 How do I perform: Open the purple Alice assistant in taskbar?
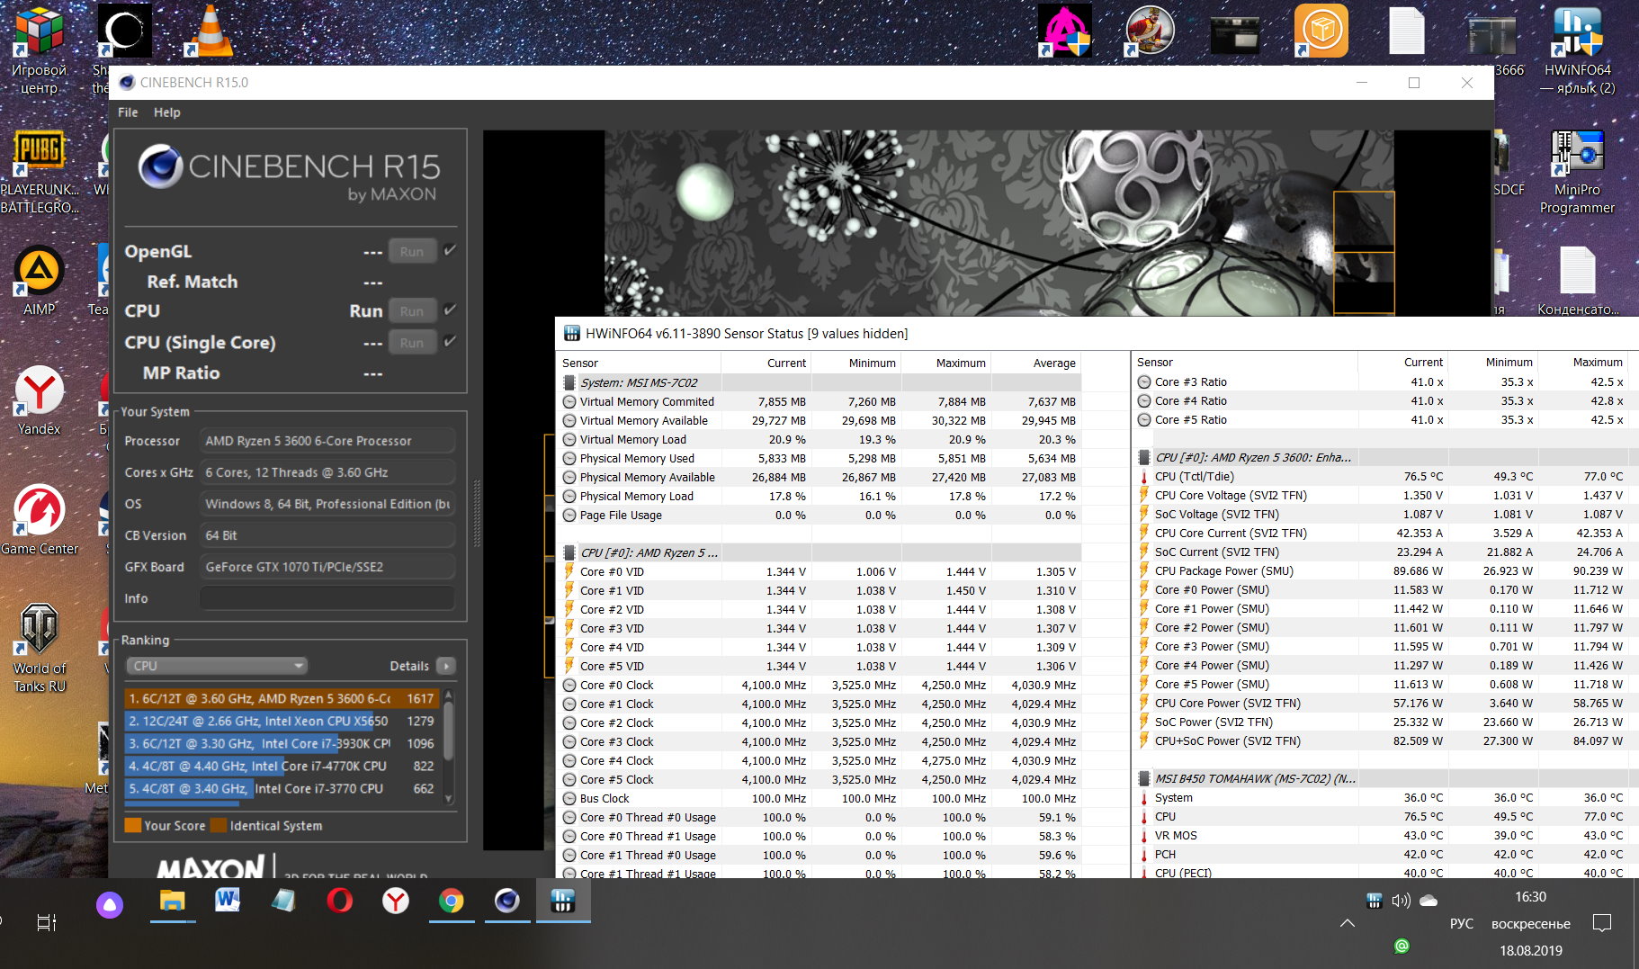[x=110, y=904]
